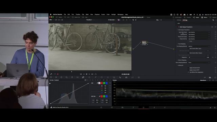Toggle the Loop playback button
The image size is (217, 122).
tap(96, 74)
